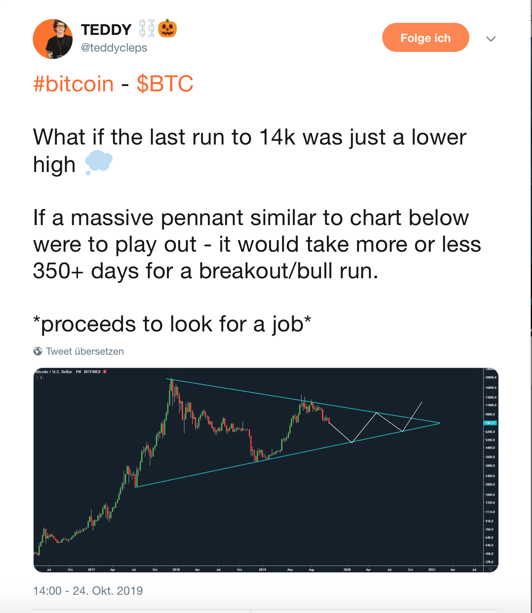Open TEDDY's profile avatar picture
Viewport: 532px width, 613px height.
pos(53,39)
